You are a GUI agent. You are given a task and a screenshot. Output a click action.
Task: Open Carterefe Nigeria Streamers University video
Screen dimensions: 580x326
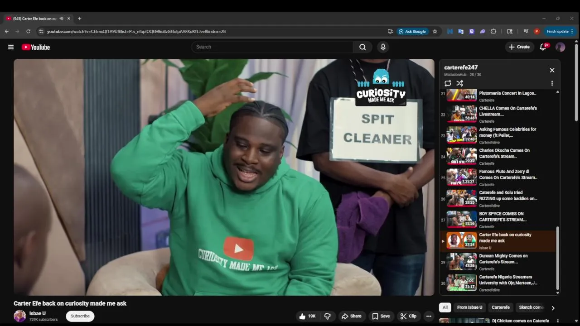coord(498,283)
